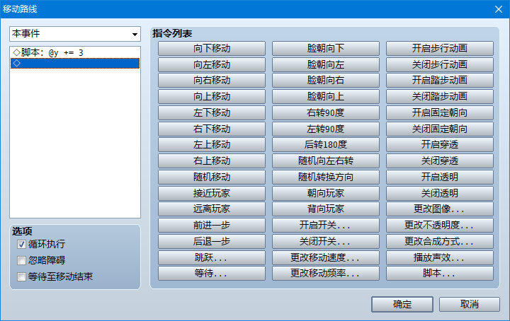The image size is (510, 321).
Task: Close the 移动路线 window
Action: point(499,9)
